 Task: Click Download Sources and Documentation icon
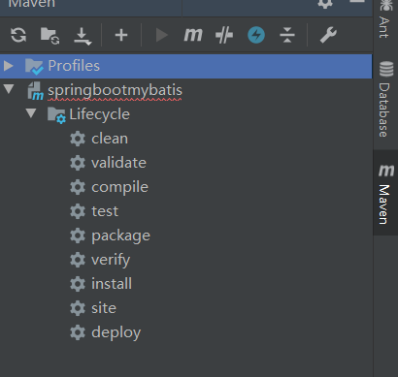pos(83,36)
